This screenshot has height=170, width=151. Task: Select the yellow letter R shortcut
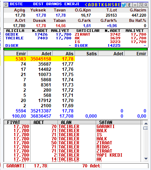point(116,5)
